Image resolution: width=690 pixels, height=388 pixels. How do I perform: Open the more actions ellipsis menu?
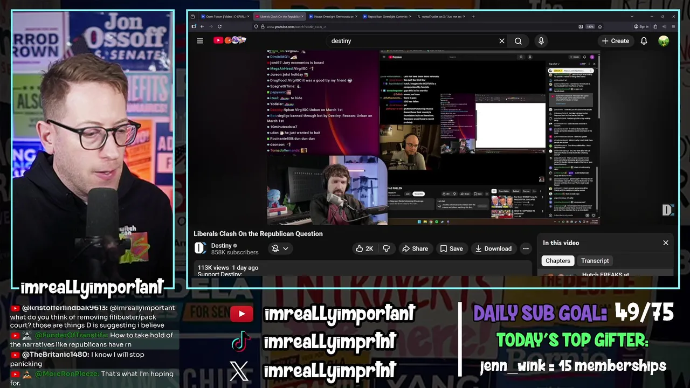click(x=526, y=248)
